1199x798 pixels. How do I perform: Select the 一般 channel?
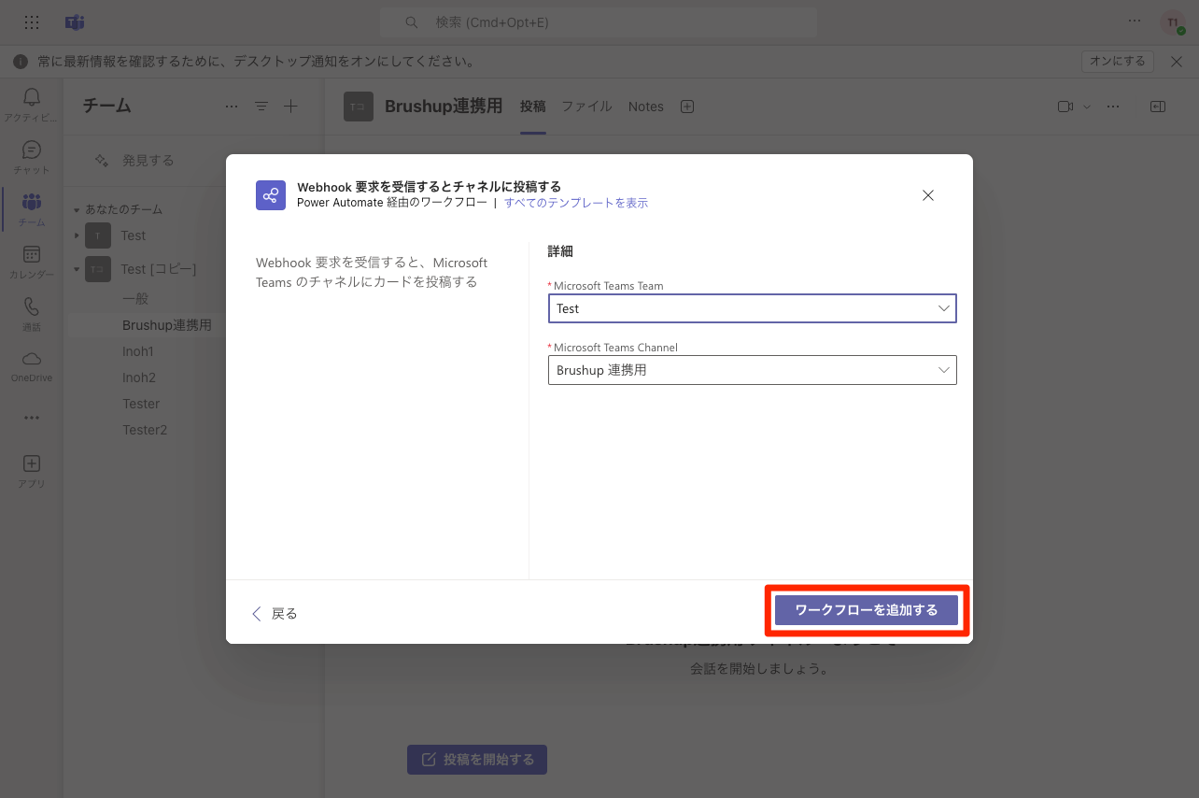tap(135, 299)
